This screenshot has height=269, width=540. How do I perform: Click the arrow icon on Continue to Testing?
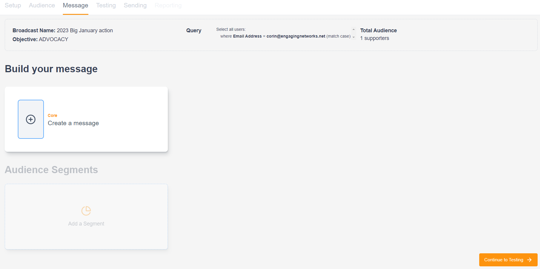point(529,260)
